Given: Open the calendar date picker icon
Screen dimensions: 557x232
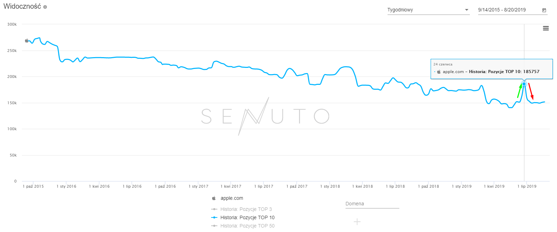Looking at the screenshot, I should 544,10.
